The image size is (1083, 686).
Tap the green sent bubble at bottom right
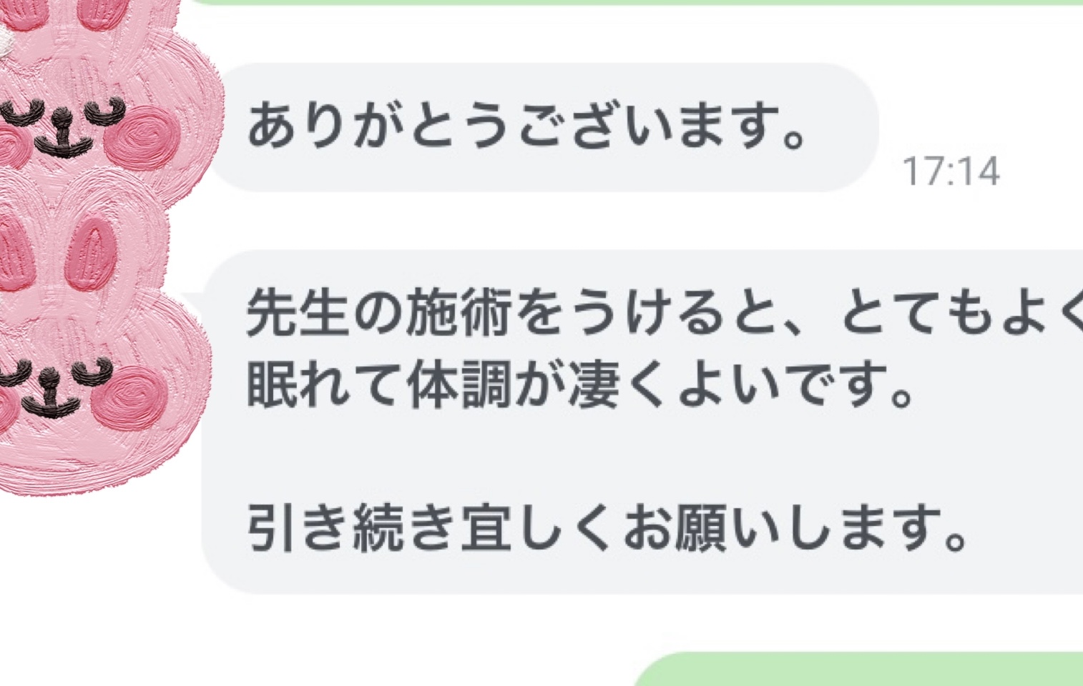coord(858,669)
